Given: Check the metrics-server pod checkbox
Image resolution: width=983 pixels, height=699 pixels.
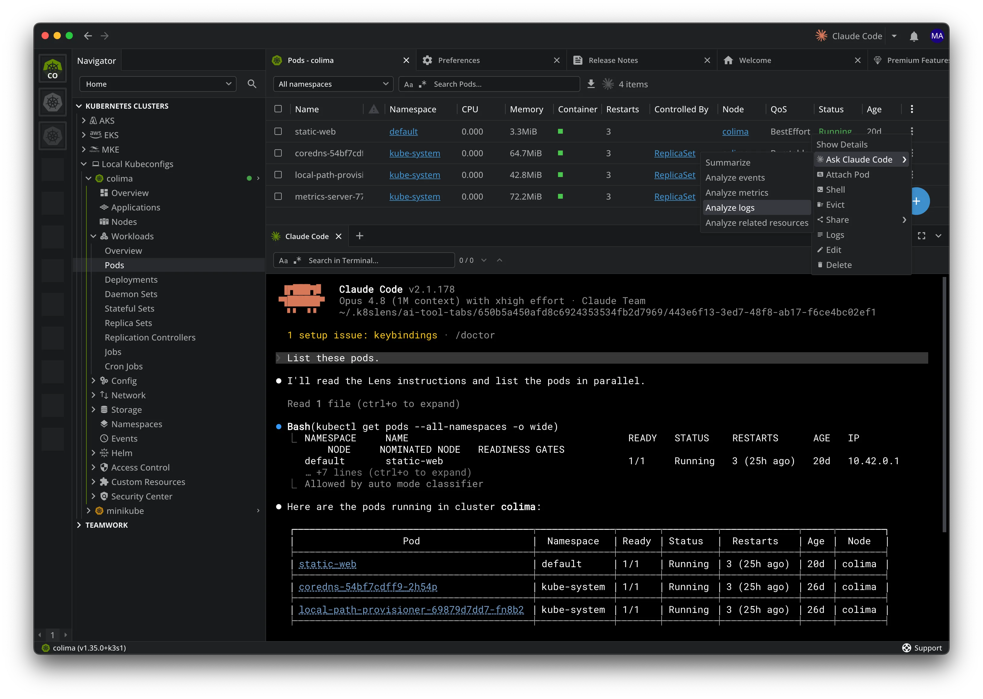Looking at the screenshot, I should click(278, 196).
